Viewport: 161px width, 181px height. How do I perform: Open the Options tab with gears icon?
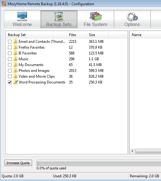(x=132, y=19)
